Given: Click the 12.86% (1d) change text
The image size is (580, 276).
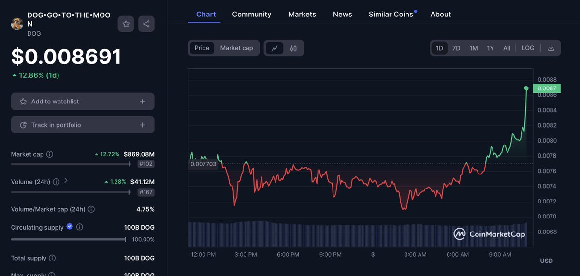Looking at the screenshot, I should click(x=36, y=75).
